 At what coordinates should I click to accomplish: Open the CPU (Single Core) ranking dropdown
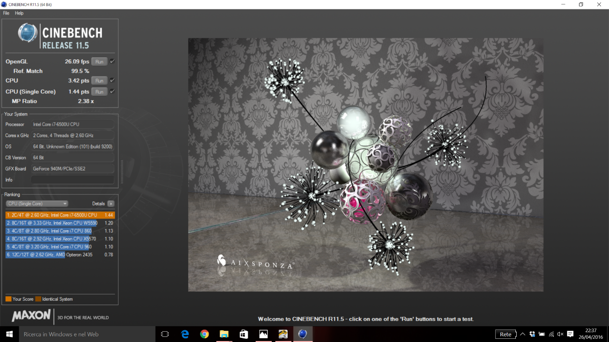point(37,204)
